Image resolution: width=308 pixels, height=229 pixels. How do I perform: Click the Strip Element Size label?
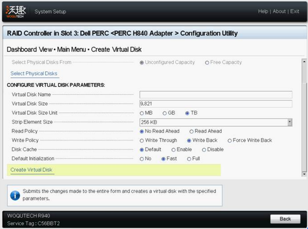pos(32,122)
